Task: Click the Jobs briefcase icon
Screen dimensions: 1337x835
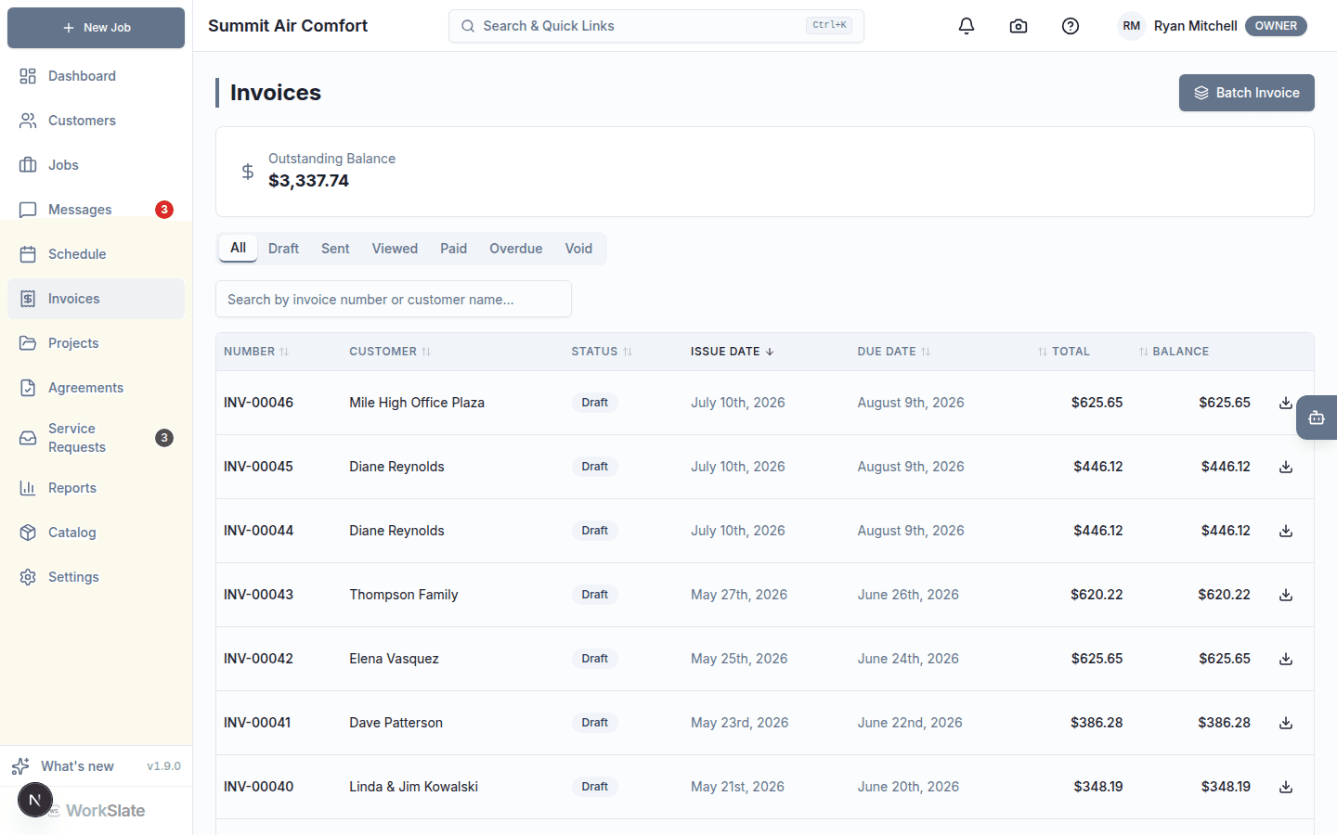Action: tap(28, 165)
